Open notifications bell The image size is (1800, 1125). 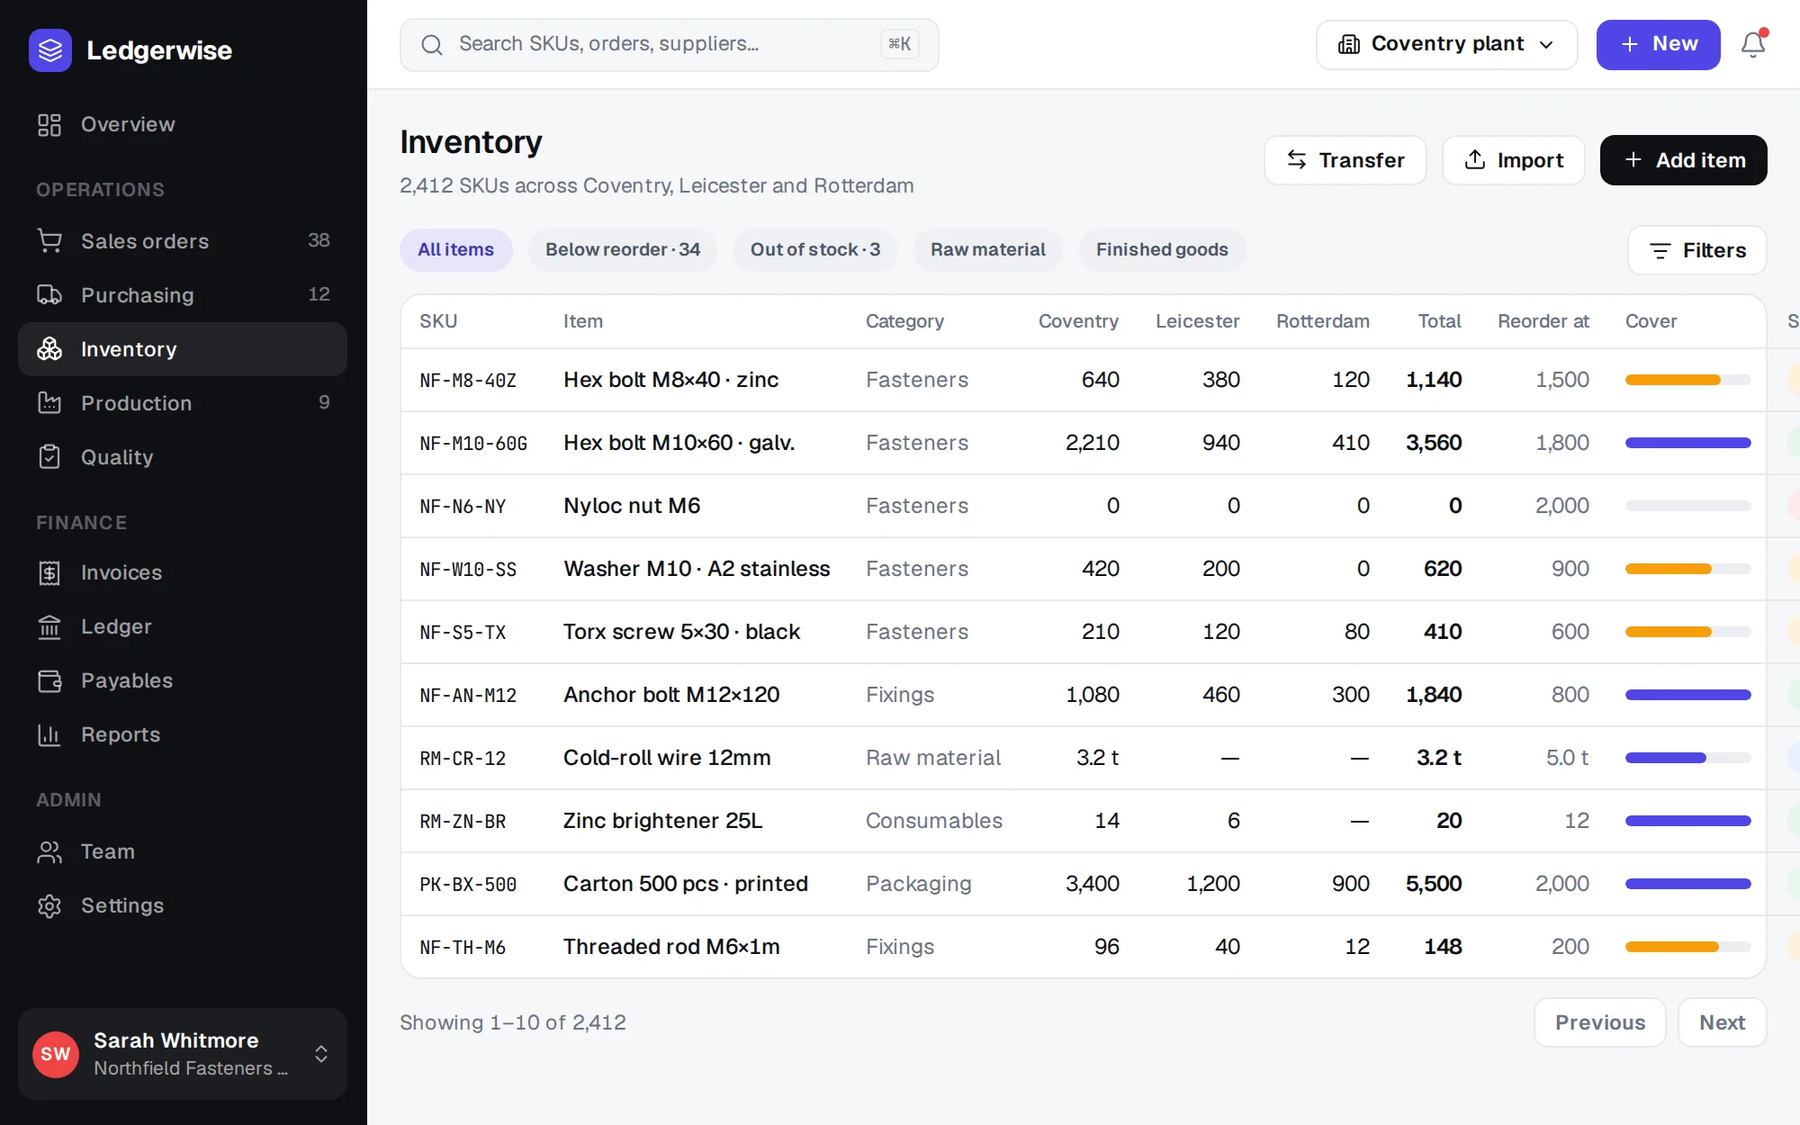click(x=1753, y=44)
